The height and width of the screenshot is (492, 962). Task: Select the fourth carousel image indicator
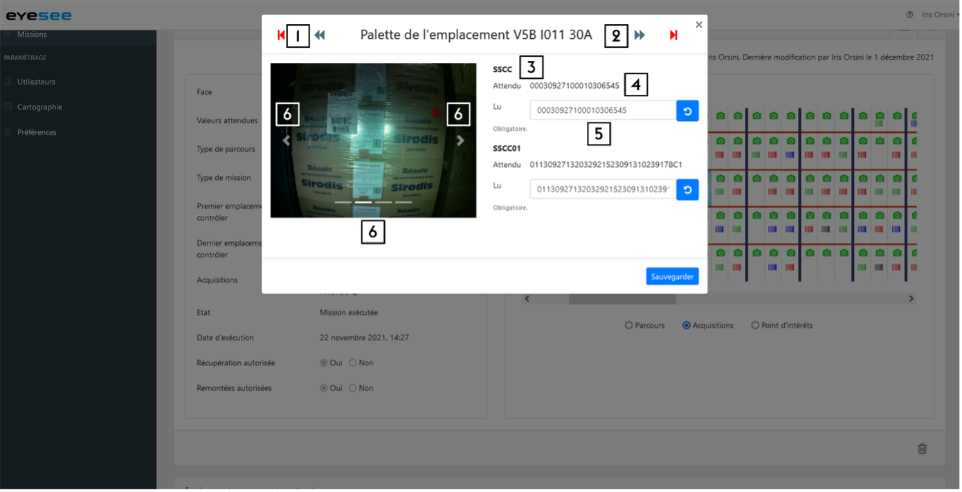403,202
